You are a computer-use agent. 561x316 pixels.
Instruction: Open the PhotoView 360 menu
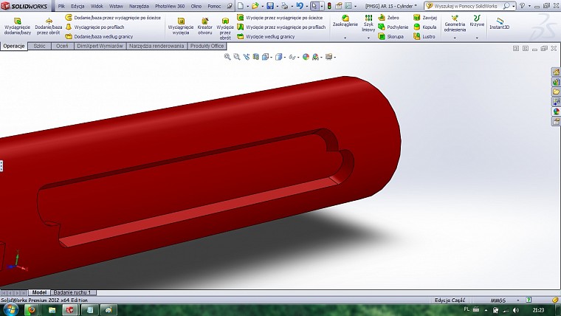[x=170, y=6]
